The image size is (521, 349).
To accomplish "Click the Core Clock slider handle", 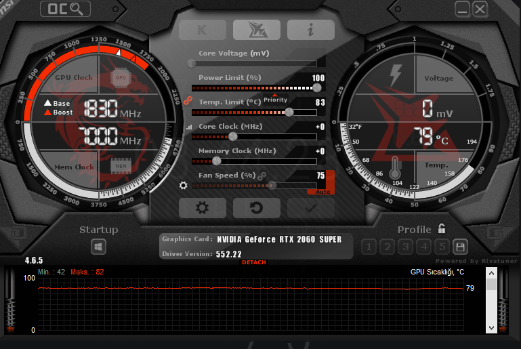I will (233, 137).
